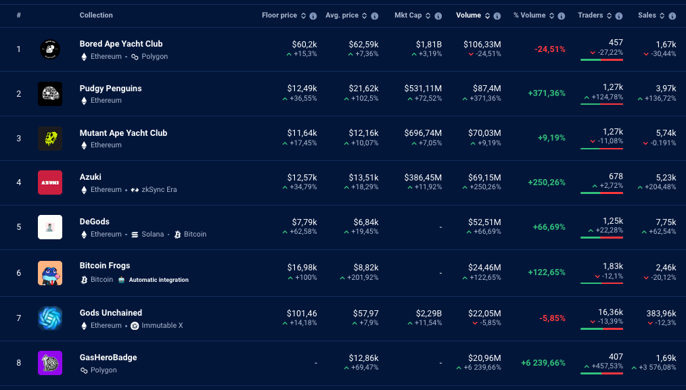The image size is (686, 390).
Task: Sort the table by Sales arrows
Action: [662, 16]
